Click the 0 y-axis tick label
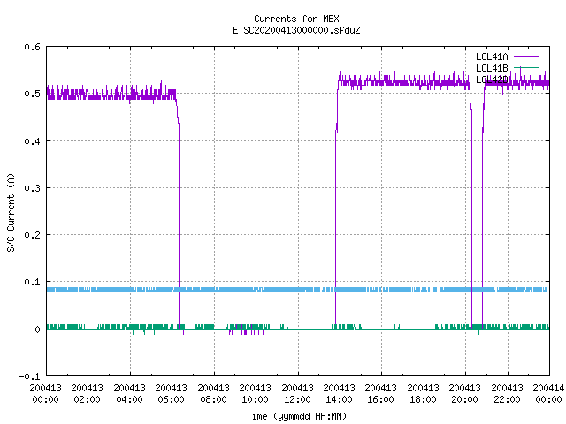This screenshot has width=566, height=424. (x=37, y=329)
